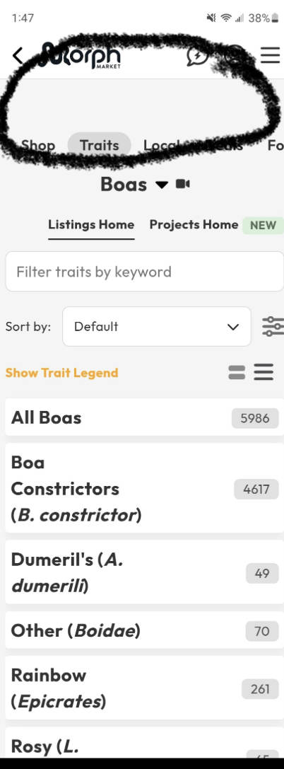This screenshot has height=769, width=284.
Task: Switch to compact list view icon
Action: coord(264,372)
